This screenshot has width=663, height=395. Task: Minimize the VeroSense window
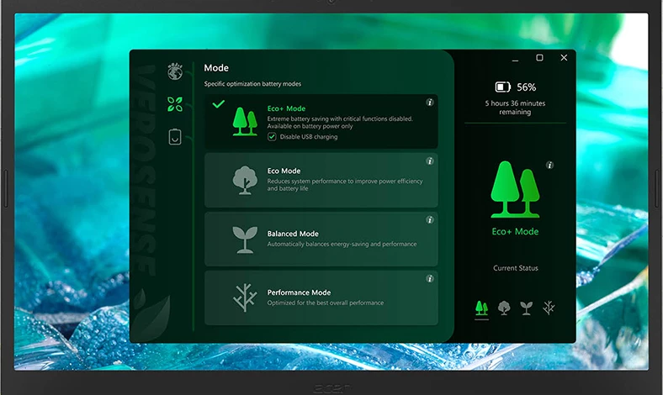point(515,58)
